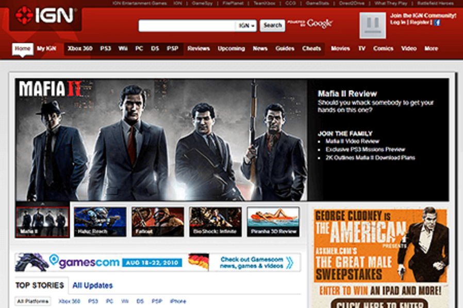Open Mafia II Review headline

coord(348,94)
